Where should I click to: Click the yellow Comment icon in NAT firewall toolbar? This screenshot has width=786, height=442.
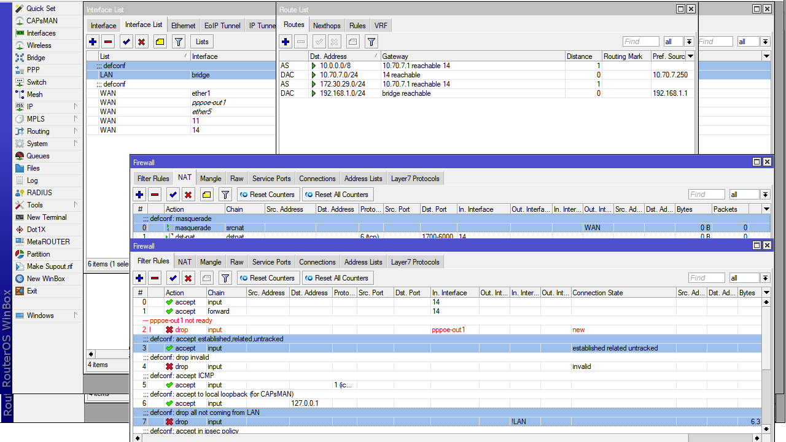(x=207, y=195)
